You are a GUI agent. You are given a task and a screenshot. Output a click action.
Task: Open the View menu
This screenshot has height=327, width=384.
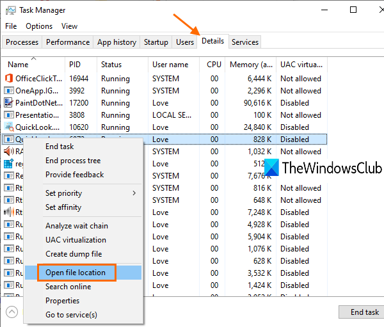pyautogui.click(x=69, y=26)
